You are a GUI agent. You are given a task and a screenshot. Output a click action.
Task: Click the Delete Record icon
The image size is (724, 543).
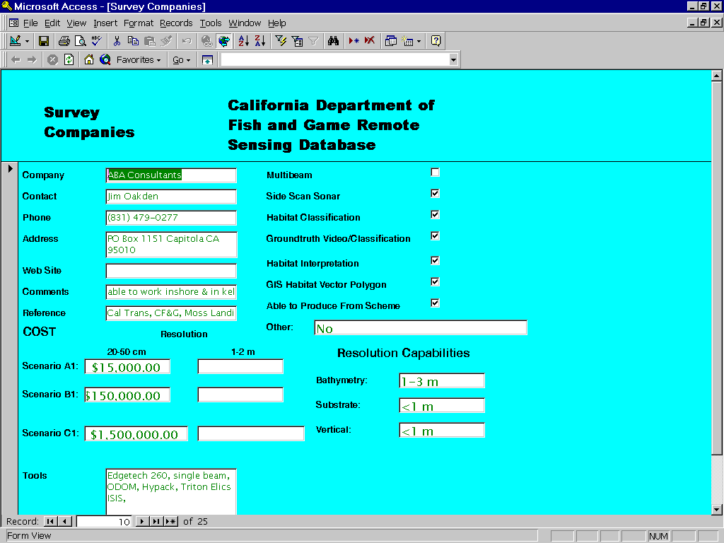pyautogui.click(x=370, y=41)
